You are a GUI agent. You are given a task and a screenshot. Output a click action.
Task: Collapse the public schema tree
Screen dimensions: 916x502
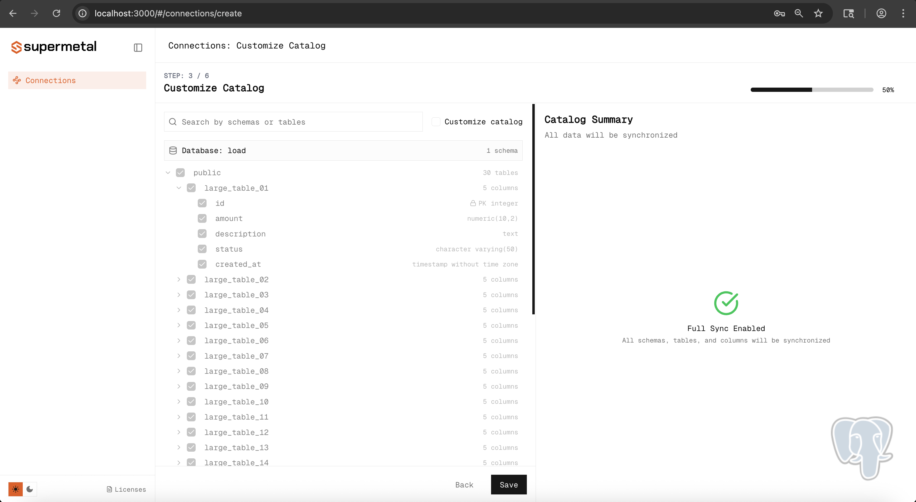click(x=168, y=172)
